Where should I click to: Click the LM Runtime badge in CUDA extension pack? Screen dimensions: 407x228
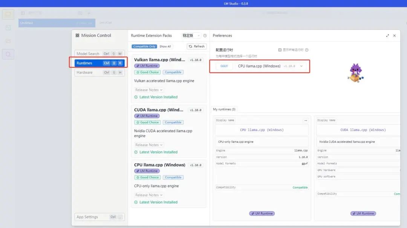[x=147, y=116]
